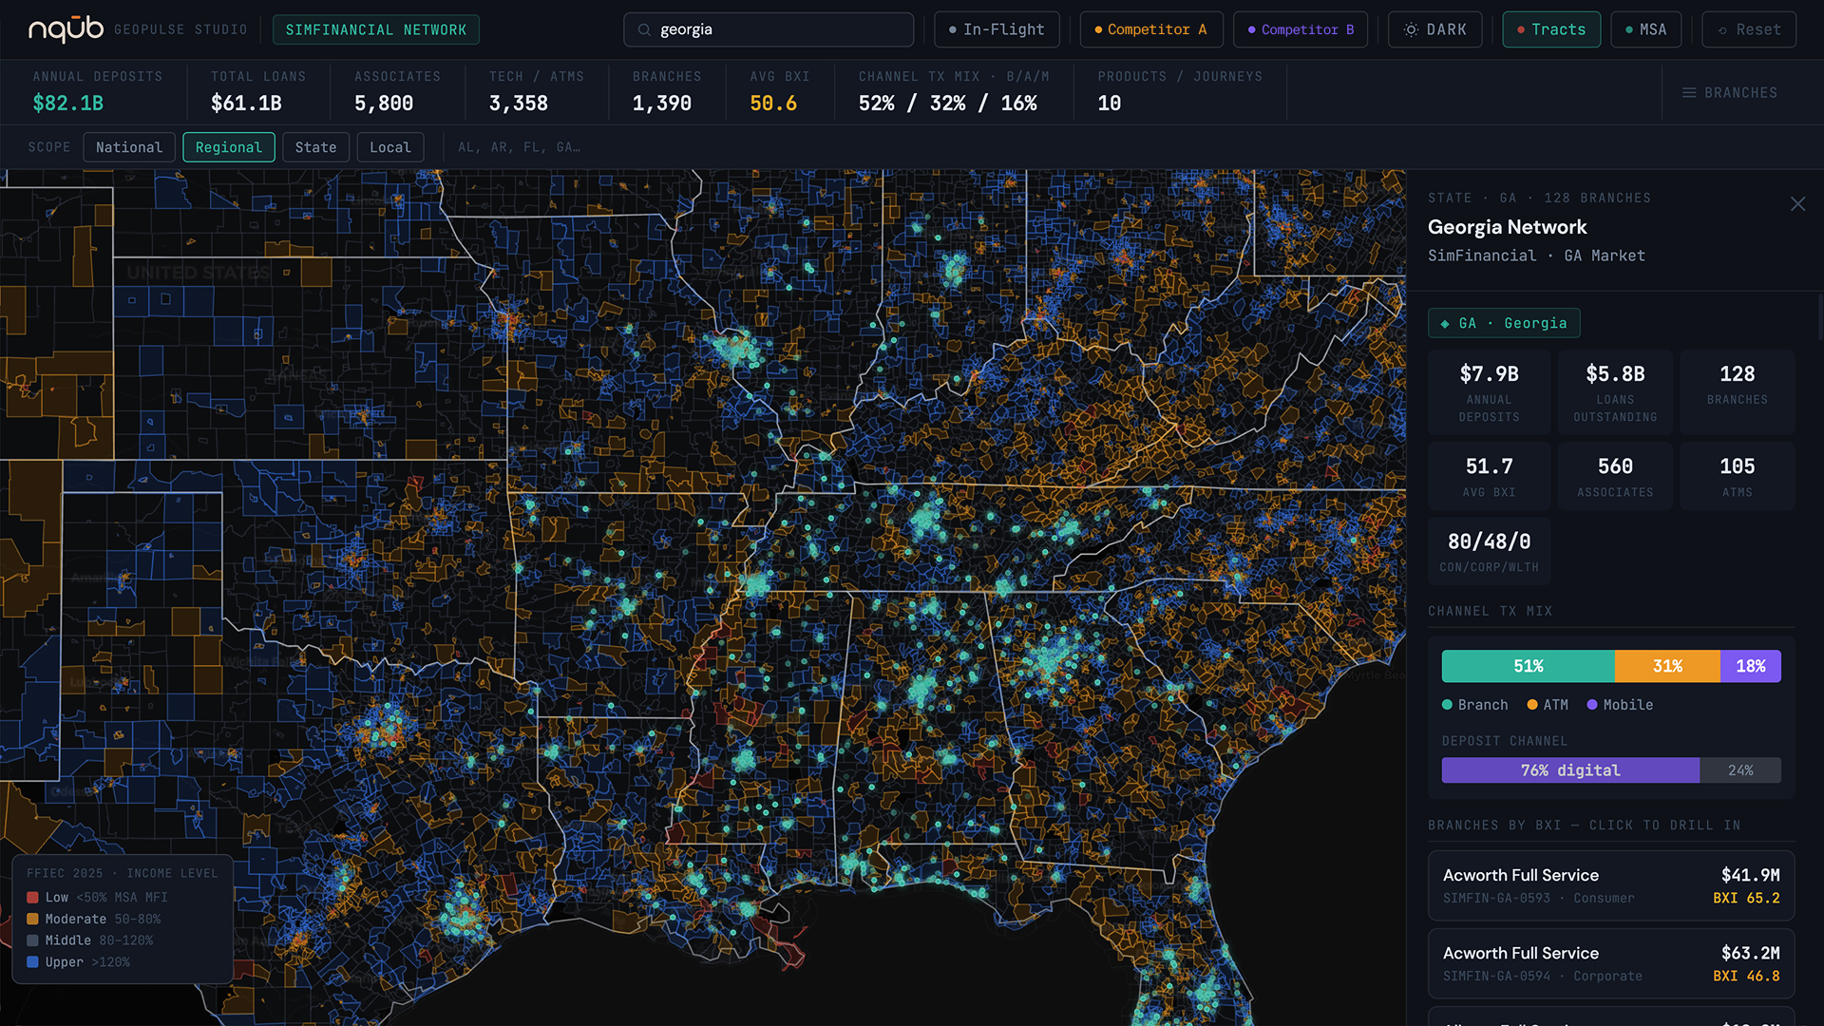This screenshot has width=1824, height=1026.
Task: Click the GA · Georgia chip
Action: pos(1504,323)
